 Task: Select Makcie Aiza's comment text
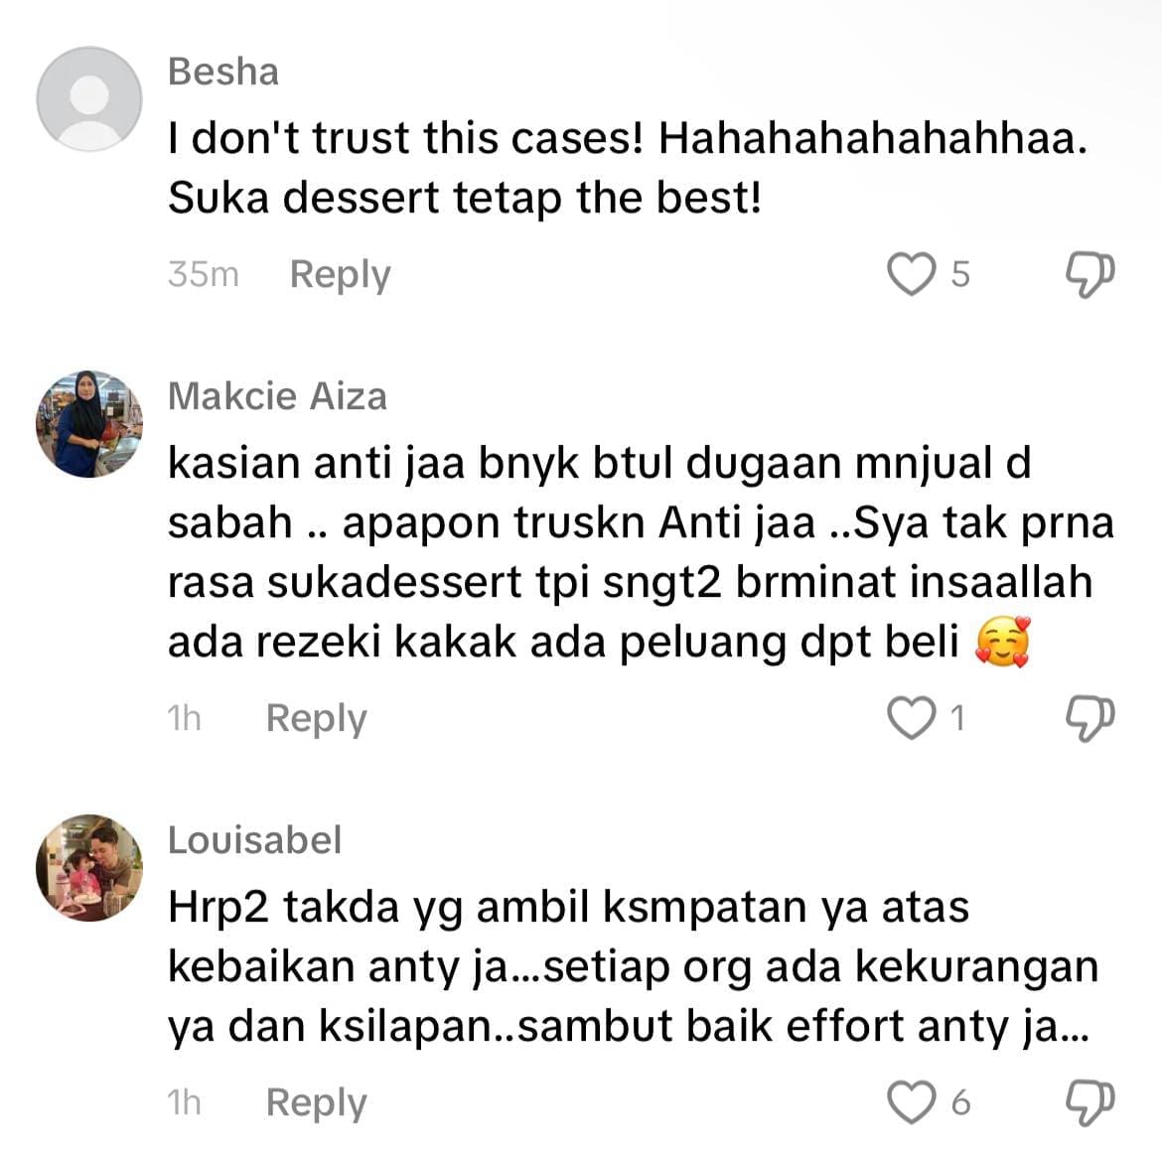[x=641, y=552]
